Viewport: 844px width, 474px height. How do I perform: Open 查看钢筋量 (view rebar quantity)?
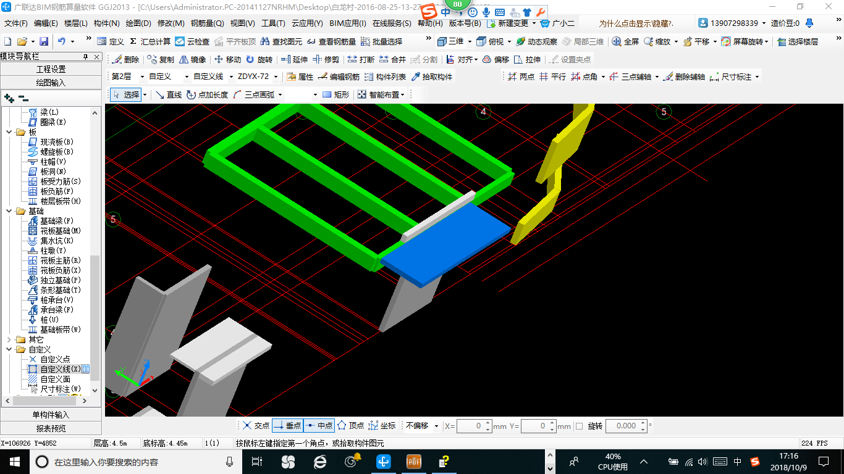point(331,41)
